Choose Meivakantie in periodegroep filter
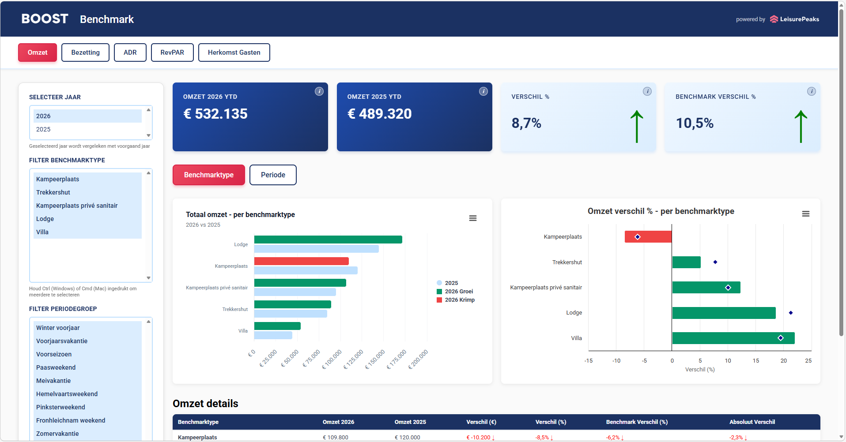The width and height of the screenshot is (846, 442). [53, 381]
